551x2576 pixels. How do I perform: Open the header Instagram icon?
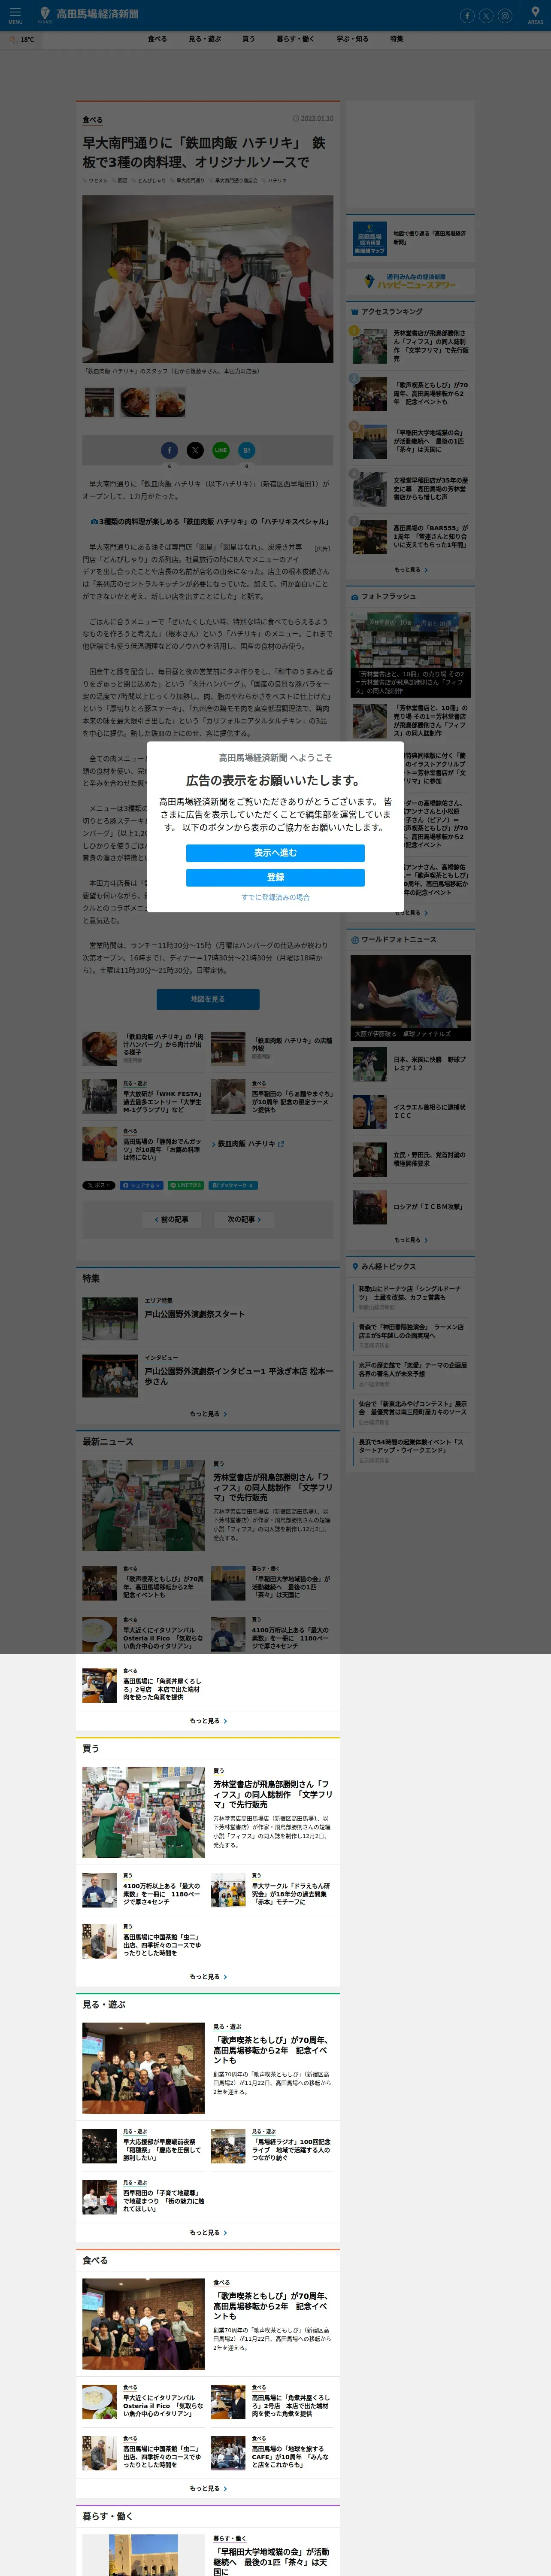pos(505,15)
